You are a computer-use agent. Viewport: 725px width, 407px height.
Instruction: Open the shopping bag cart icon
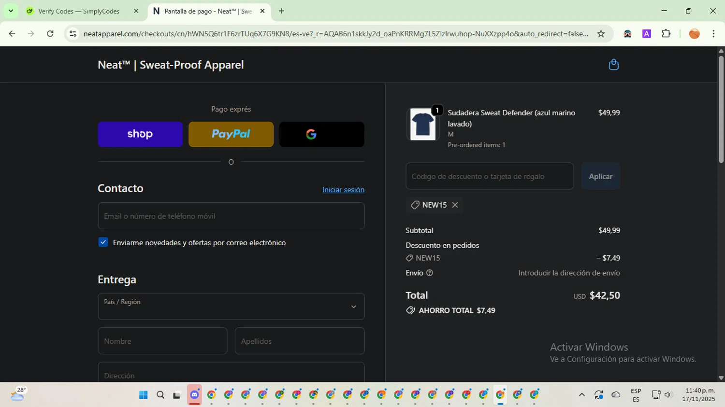[613, 65]
